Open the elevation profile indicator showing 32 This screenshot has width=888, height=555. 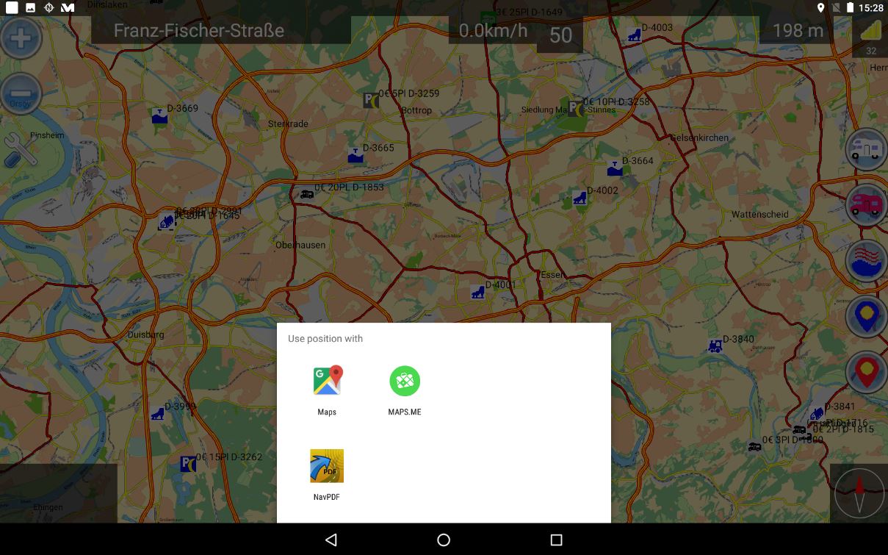point(870,35)
